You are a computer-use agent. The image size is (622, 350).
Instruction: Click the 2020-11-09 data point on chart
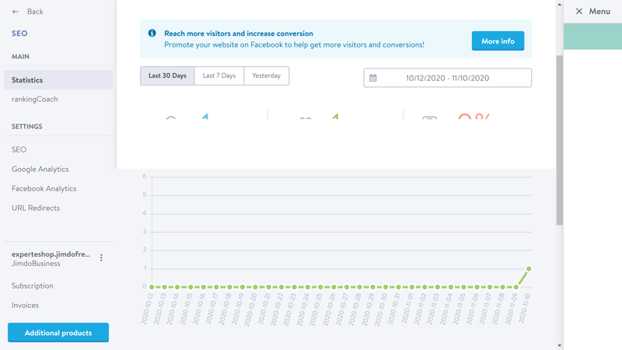point(515,287)
